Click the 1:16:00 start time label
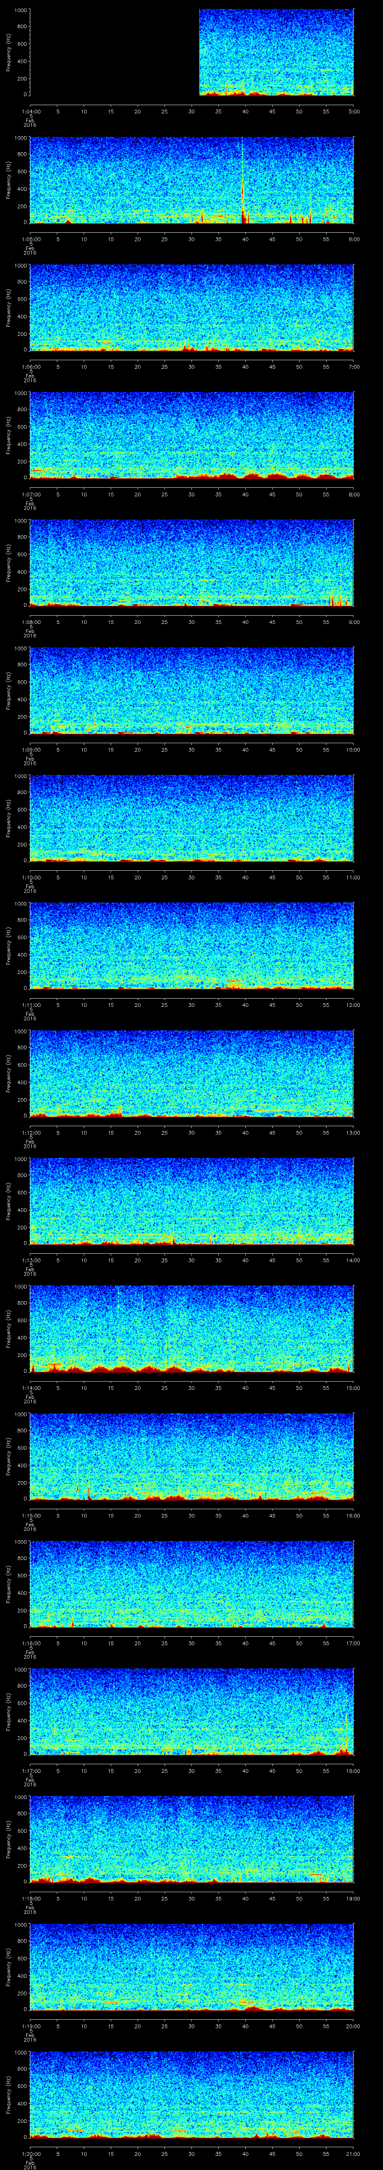The image size is (383, 2170). (30, 1643)
